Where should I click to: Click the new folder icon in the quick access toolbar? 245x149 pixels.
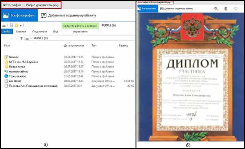click(17, 25)
